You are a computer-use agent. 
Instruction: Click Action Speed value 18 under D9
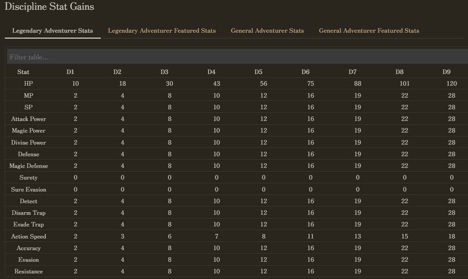tap(452, 237)
